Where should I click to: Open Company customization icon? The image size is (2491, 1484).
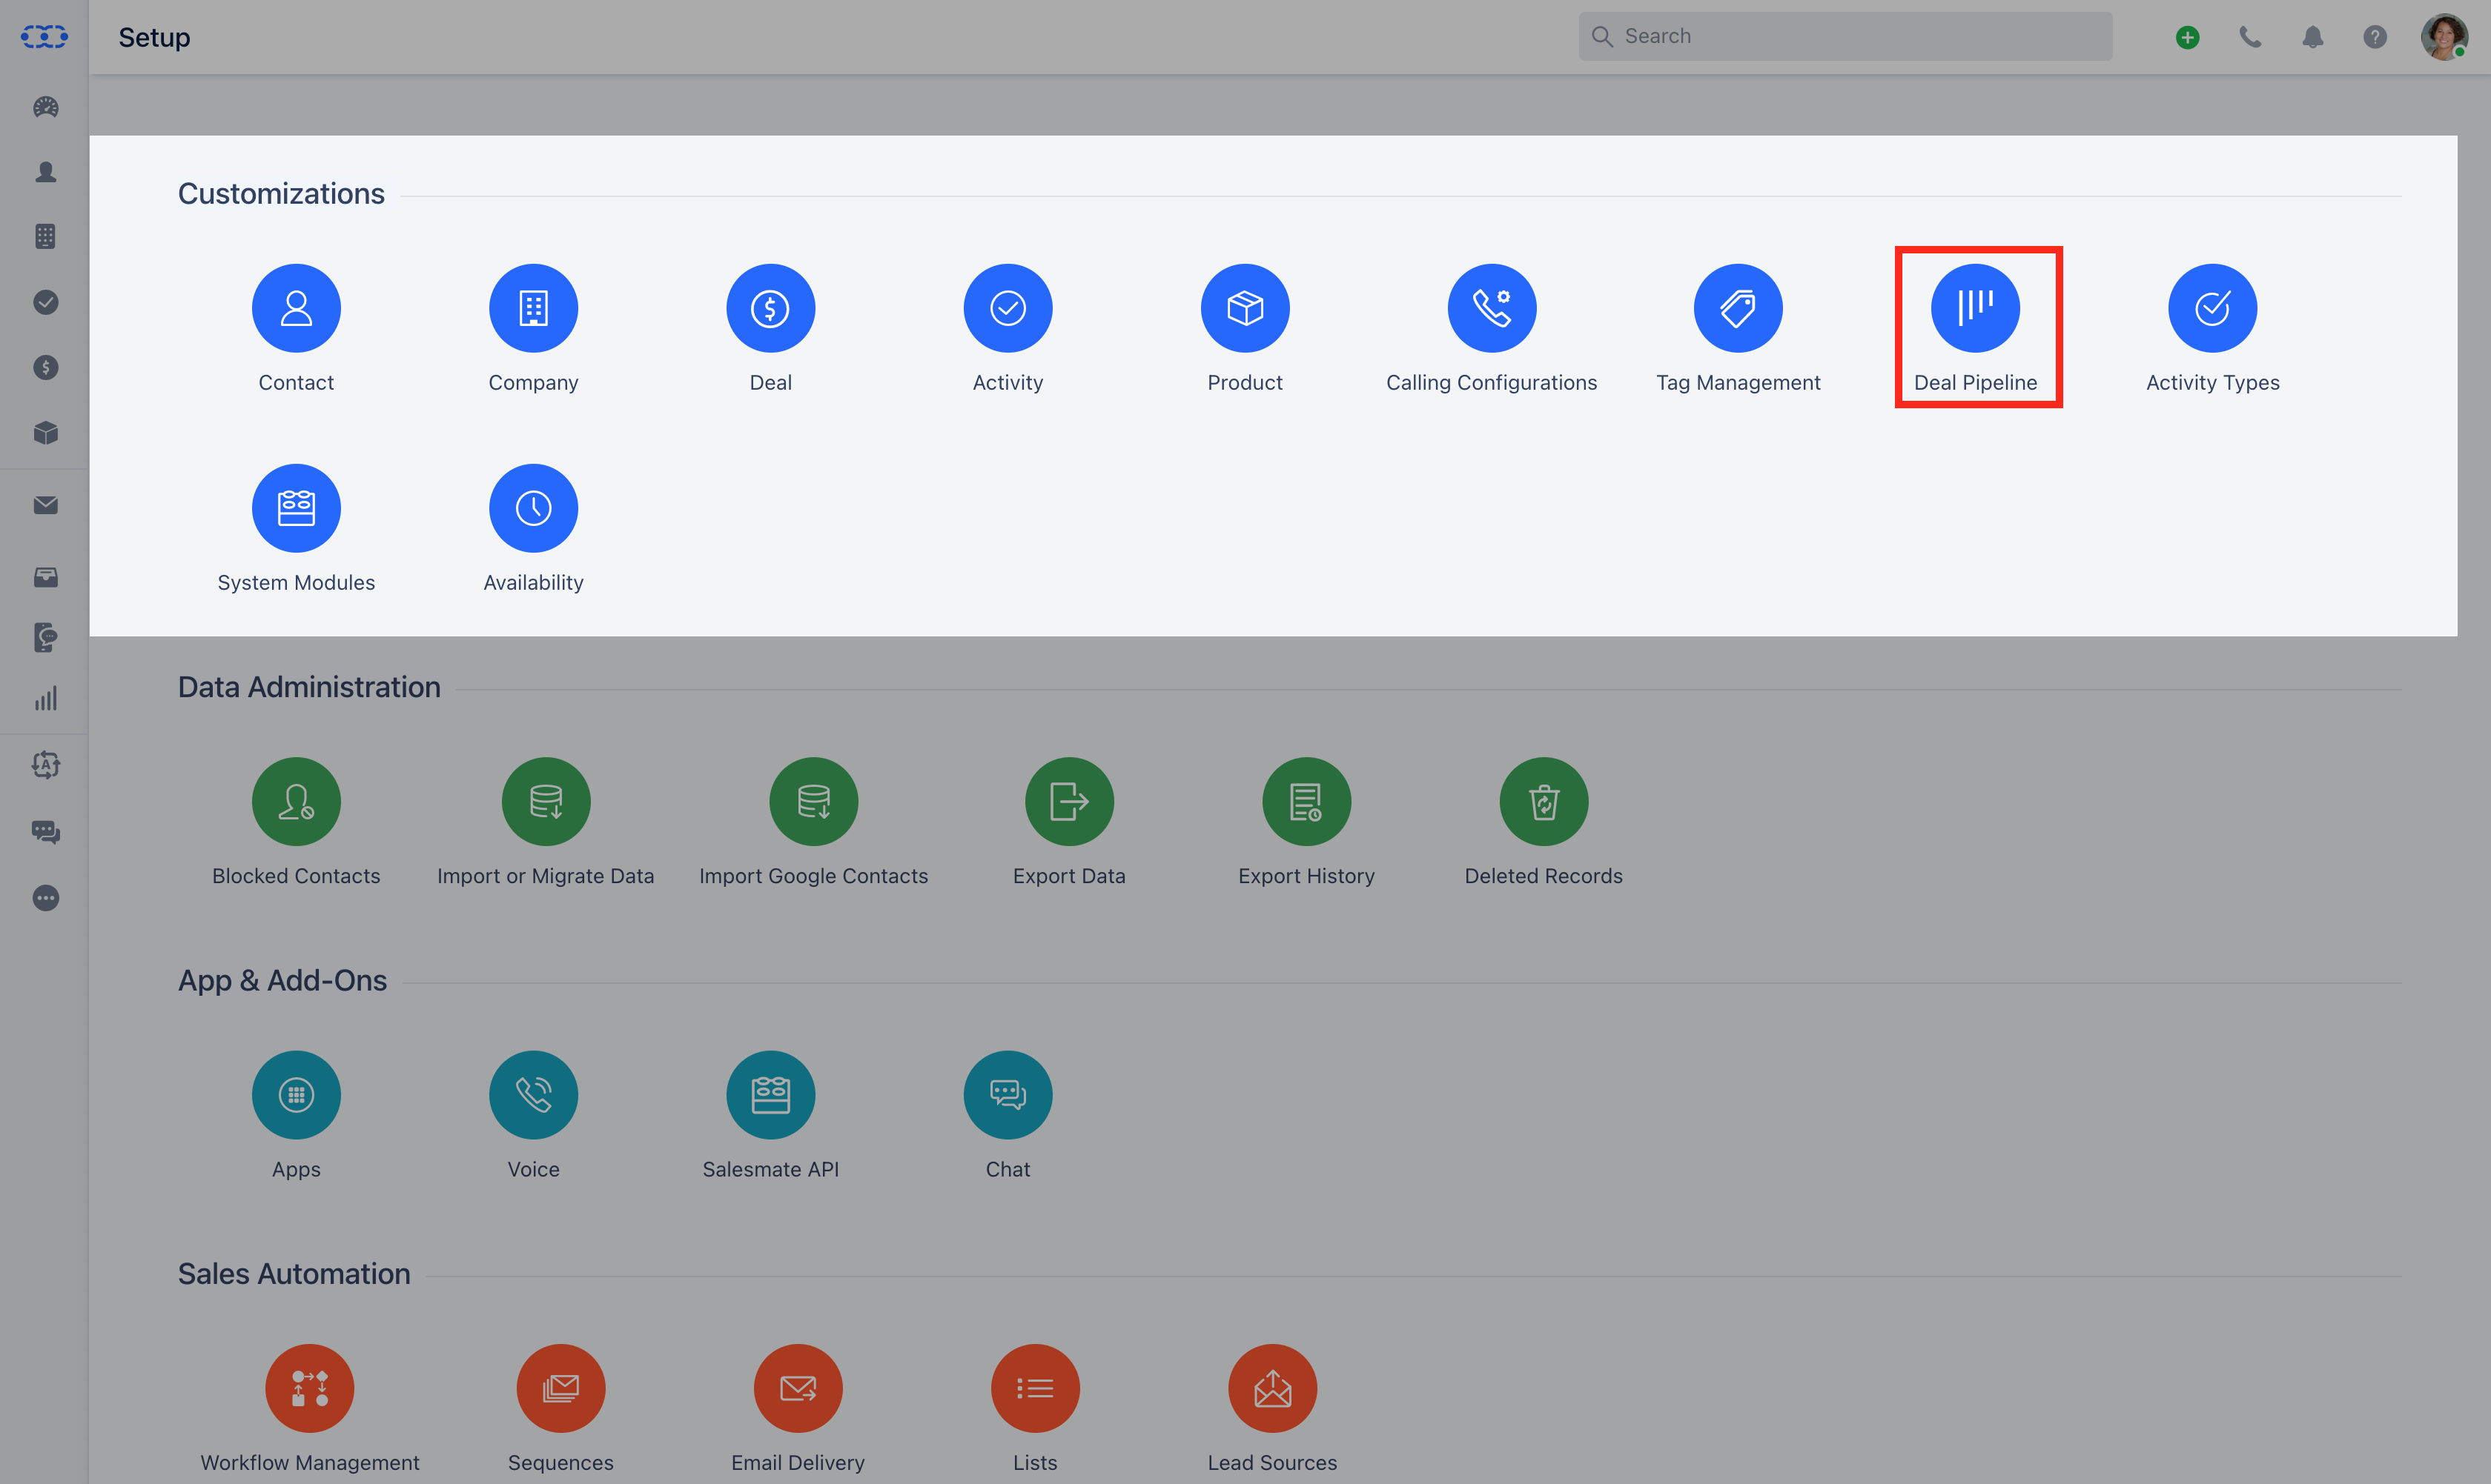533,308
